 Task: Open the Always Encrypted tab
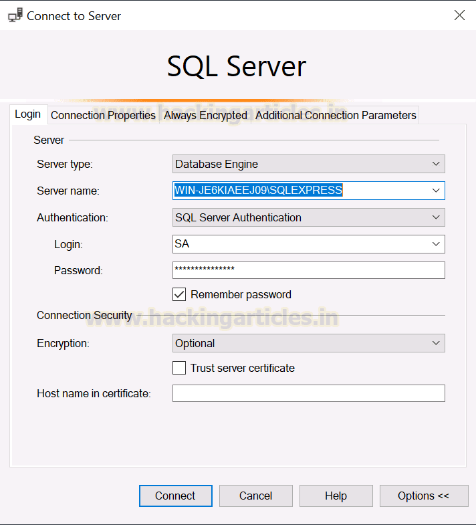205,115
